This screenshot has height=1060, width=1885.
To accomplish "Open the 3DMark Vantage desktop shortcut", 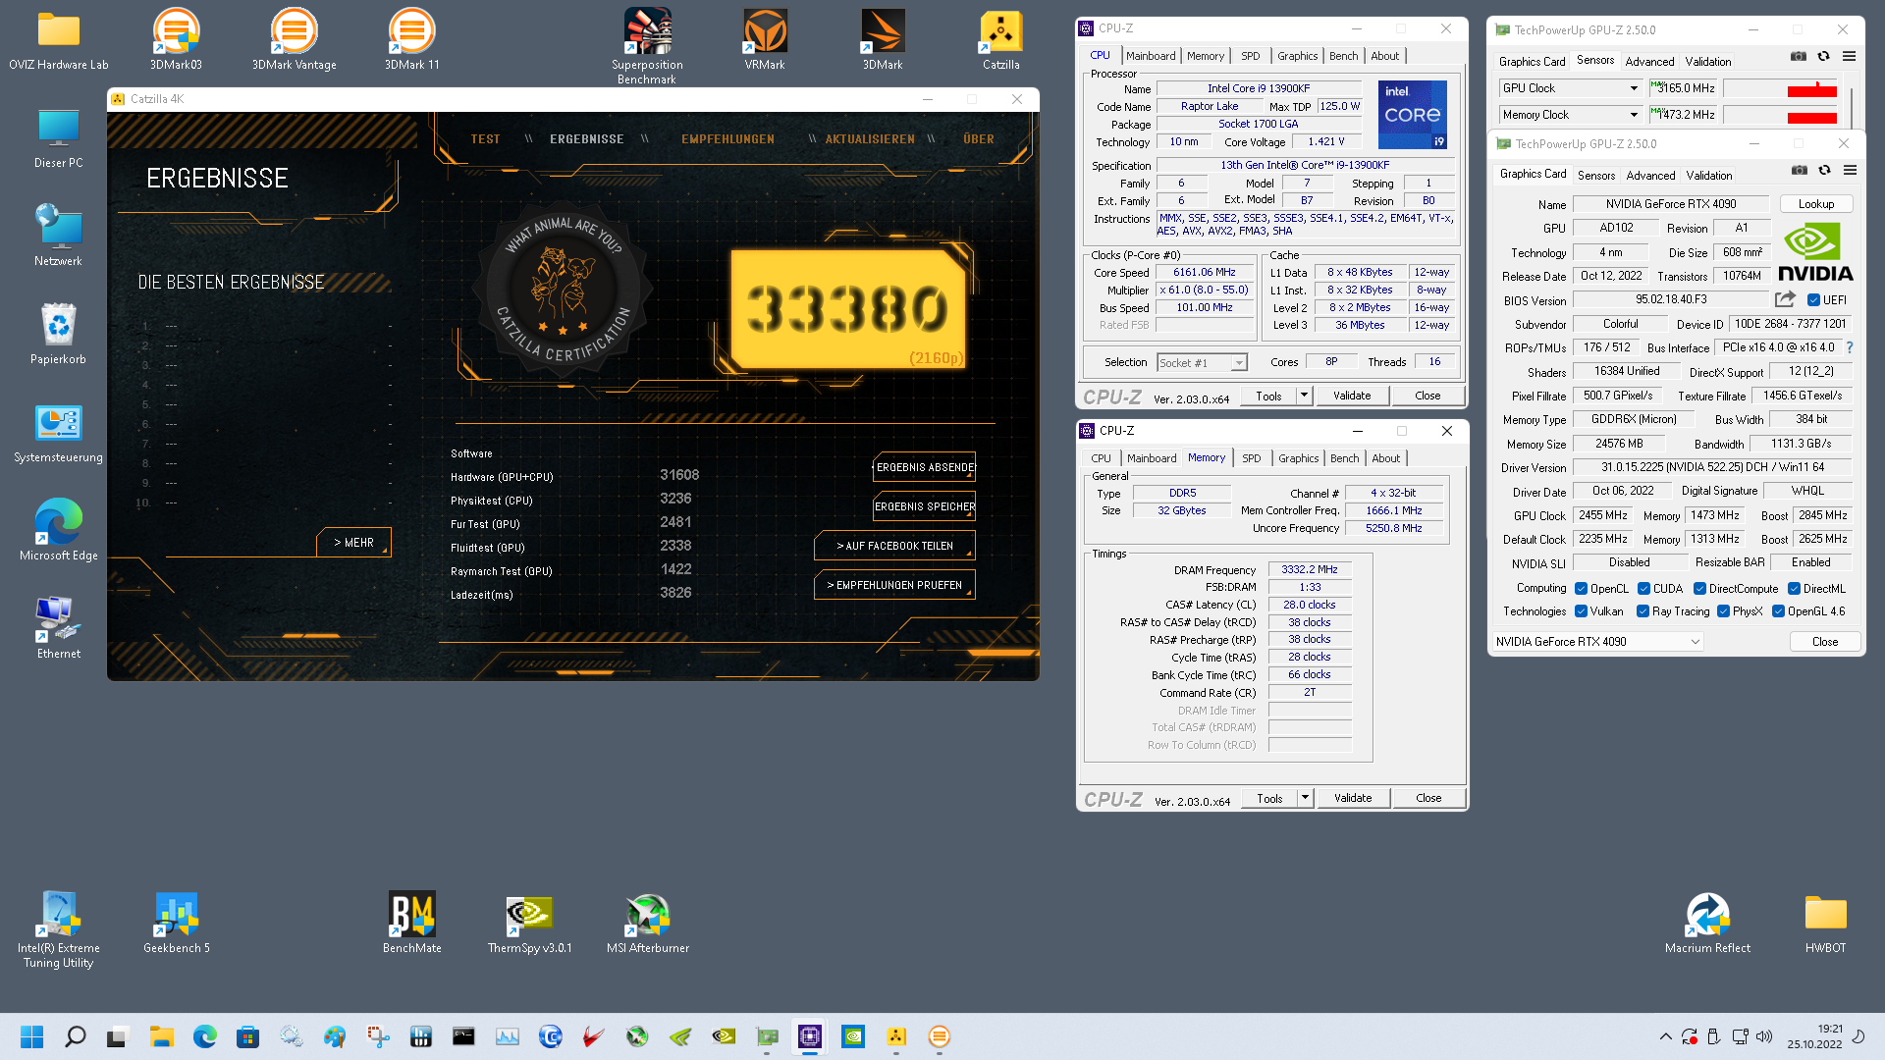I will point(294,39).
